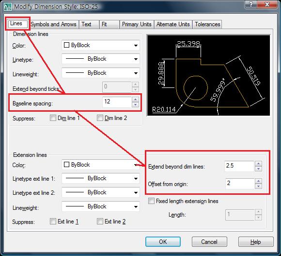Decrease Baseline spacing with the down arrow
The width and height of the screenshot is (281, 256).
(135, 104)
